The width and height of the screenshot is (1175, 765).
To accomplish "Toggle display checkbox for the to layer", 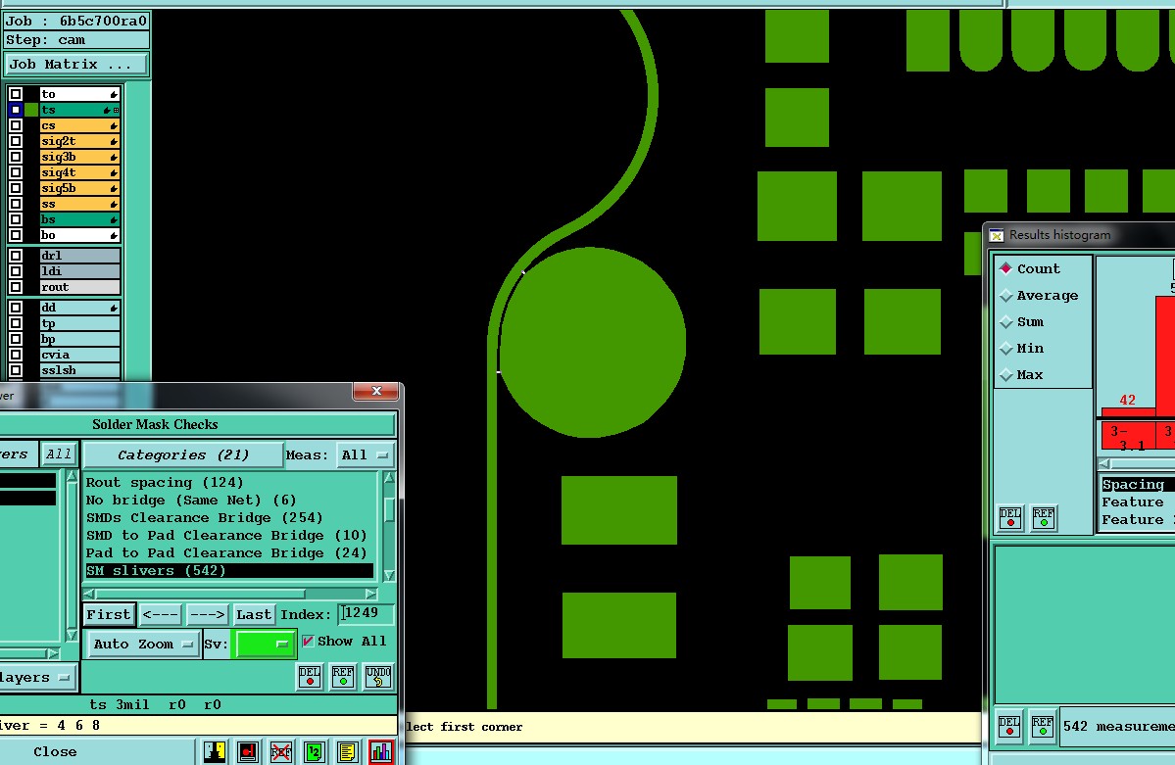I will click(x=15, y=94).
